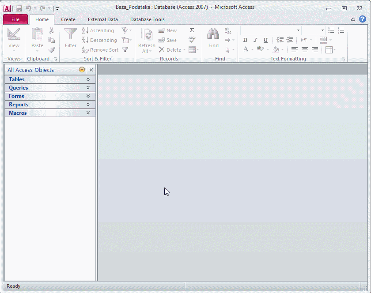Click the Copy icon in Clipboard
The image size is (371, 293).
51,40
